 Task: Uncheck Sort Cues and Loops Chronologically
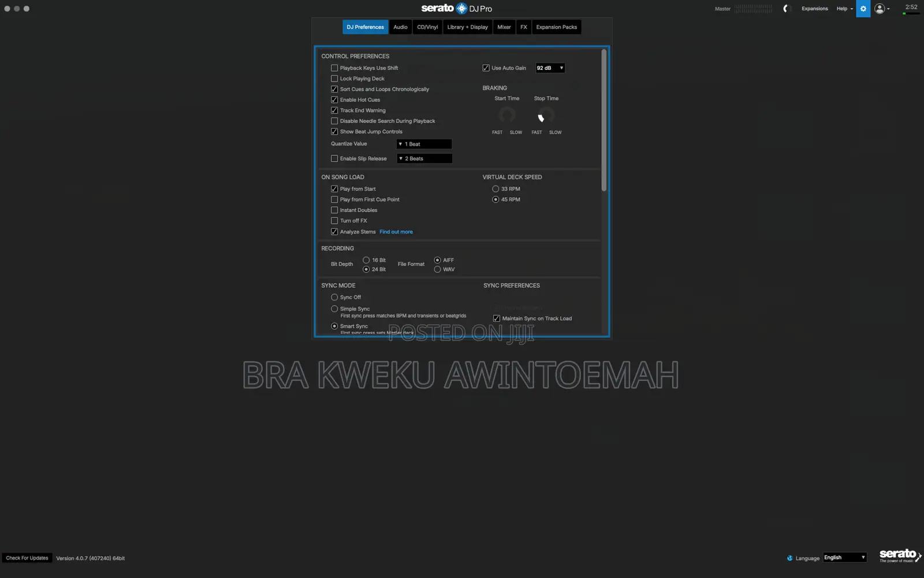334,89
